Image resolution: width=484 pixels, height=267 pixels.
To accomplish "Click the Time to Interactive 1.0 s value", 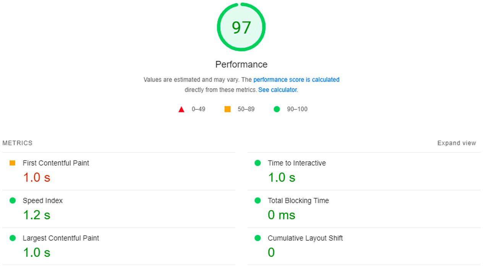I will 282,178.
